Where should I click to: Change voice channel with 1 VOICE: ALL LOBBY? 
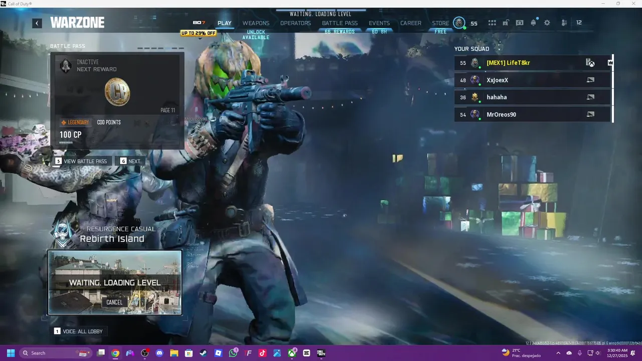78,331
